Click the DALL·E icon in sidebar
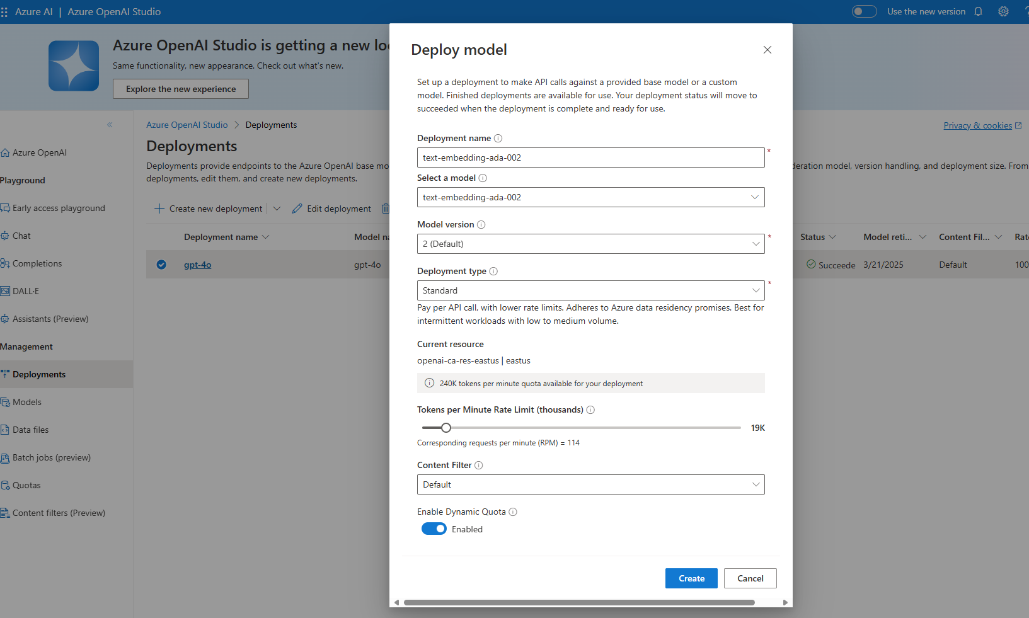 [5, 291]
